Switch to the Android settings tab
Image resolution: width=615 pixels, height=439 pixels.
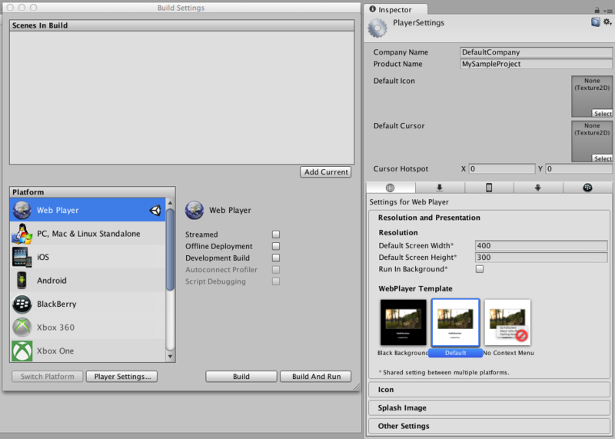pyautogui.click(x=538, y=188)
